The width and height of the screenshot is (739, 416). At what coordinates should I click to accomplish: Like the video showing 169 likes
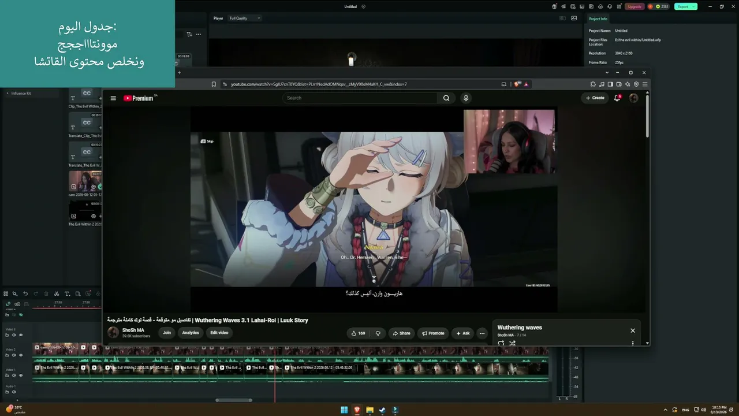click(358, 333)
